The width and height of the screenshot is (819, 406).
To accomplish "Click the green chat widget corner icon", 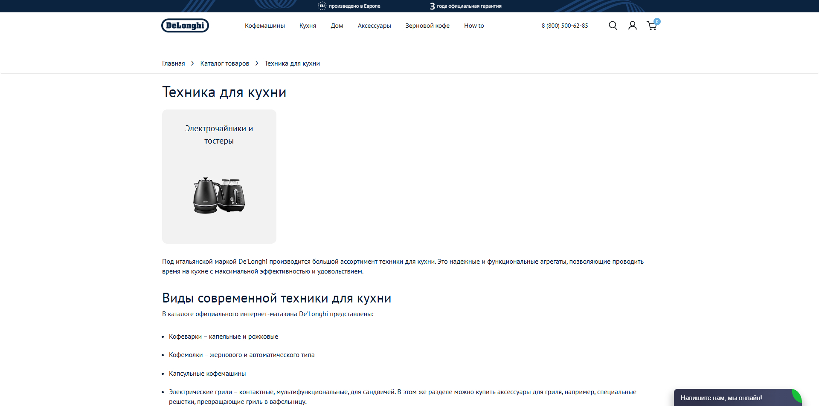I will (x=796, y=395).
